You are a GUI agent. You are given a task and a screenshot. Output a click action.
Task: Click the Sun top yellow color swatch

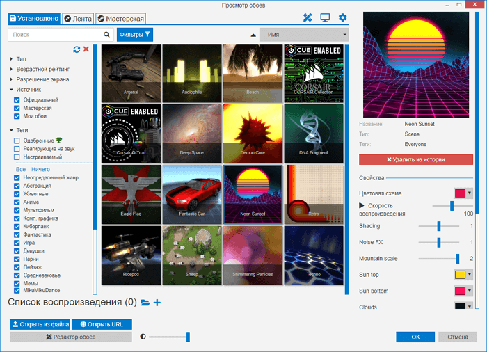(x=460, y=275)
